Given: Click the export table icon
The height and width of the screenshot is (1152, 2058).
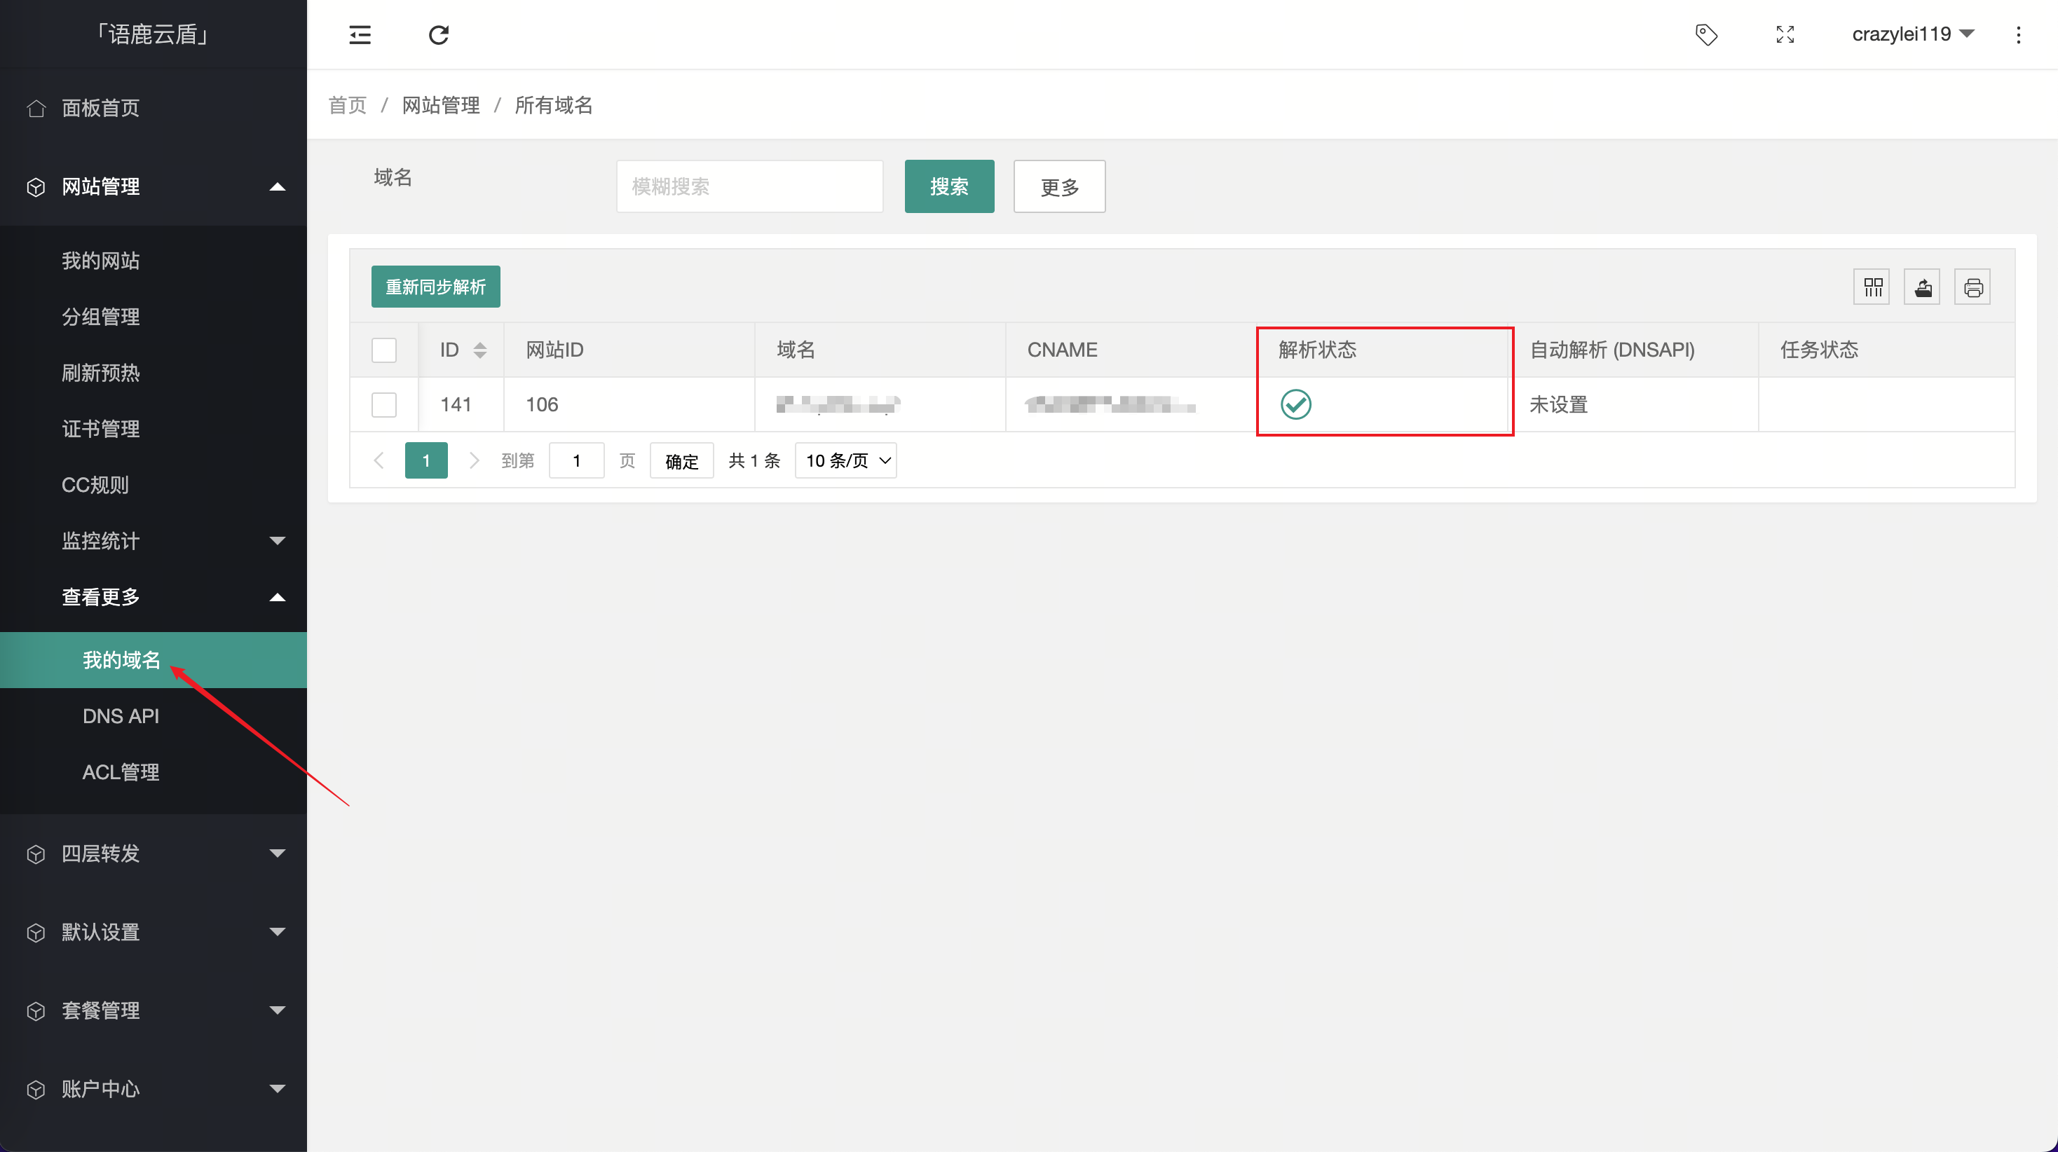Looking at the screenshot, I should (1922, 287).
